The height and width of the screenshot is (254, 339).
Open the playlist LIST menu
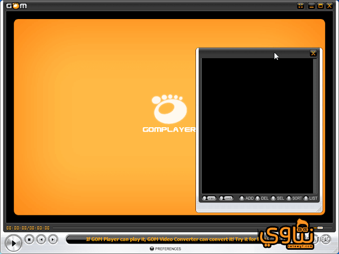click(x=311, y=198)
